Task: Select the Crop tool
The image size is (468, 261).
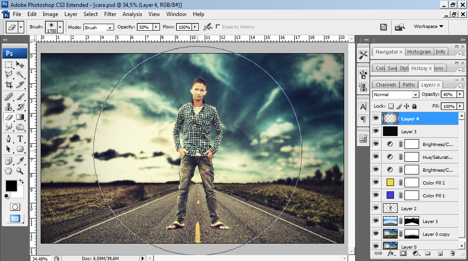Action: point(9,85)
